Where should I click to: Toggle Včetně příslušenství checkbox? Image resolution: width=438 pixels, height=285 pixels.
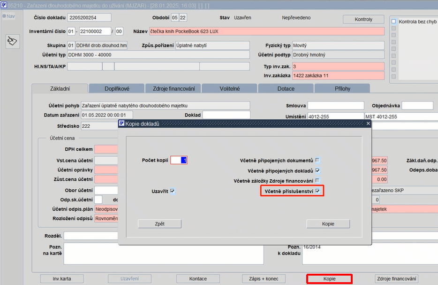point(317,191)
